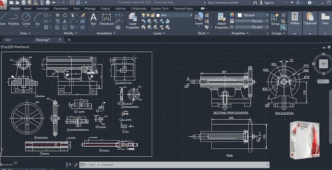The image size is (332, 170).
Task: Click the Save icon in quick access toolbar
Action: (23, 3)
